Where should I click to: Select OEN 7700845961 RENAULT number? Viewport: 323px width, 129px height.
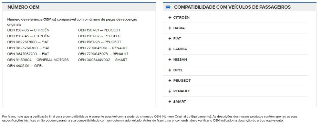(103, 48)
